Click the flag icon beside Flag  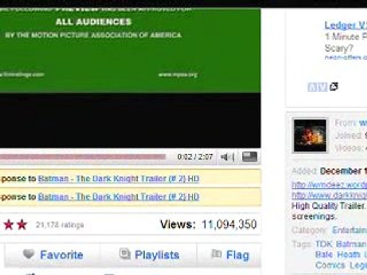[216, 254]
